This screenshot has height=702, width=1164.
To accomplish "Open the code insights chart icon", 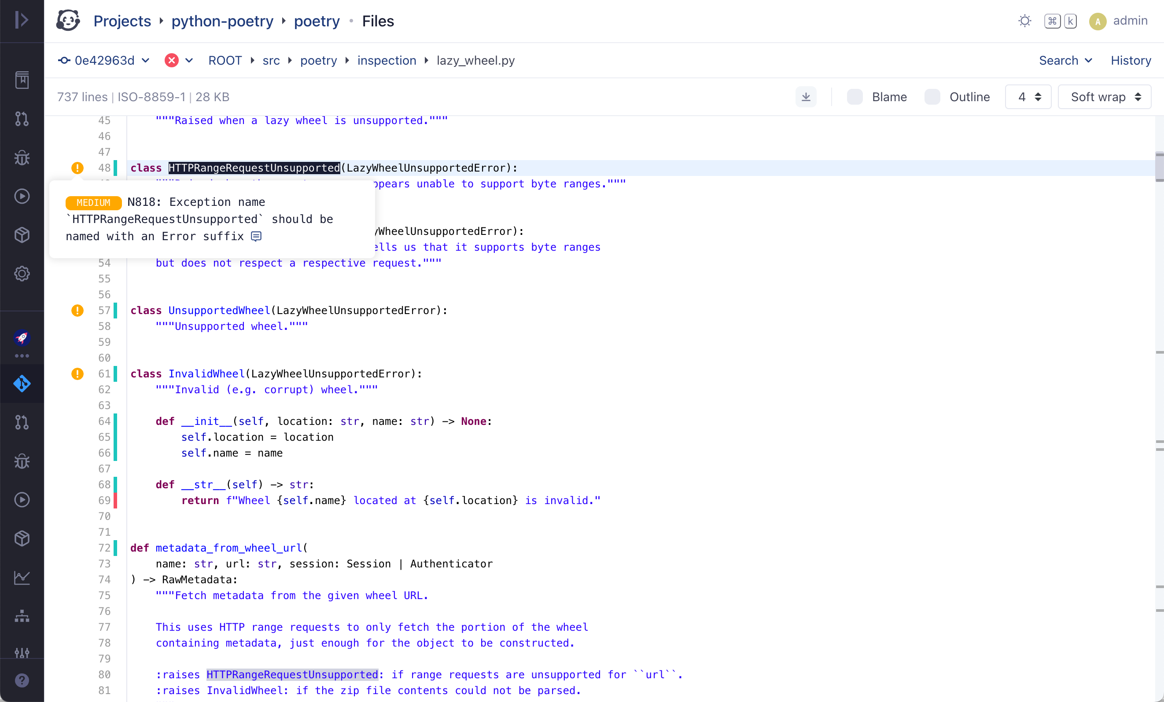I will (x=22, y=578).
